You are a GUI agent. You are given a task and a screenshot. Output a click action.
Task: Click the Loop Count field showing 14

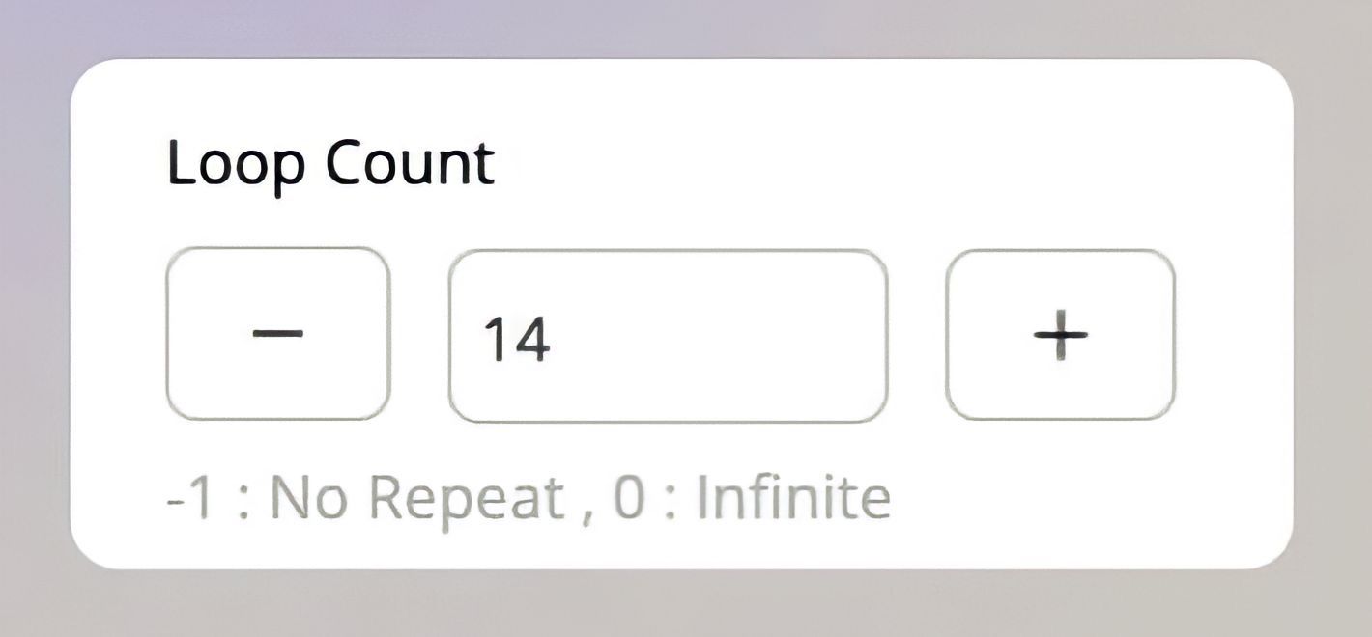(x=667, y=336)
